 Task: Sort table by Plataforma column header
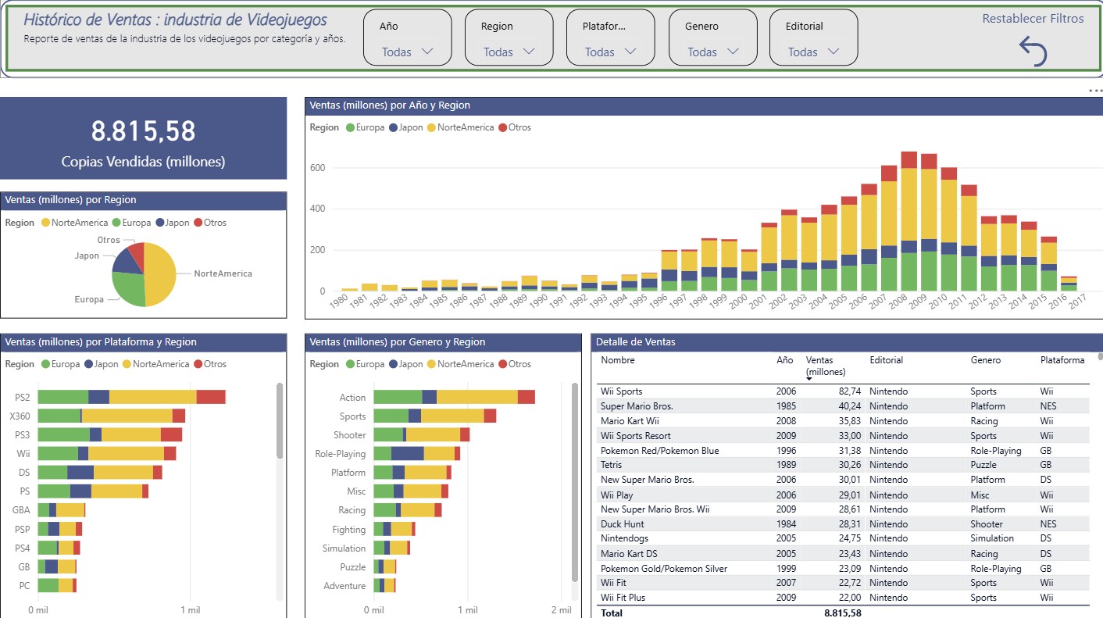pos(1062,360)
